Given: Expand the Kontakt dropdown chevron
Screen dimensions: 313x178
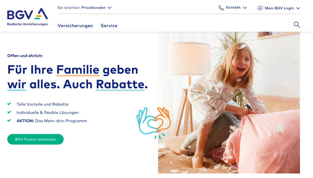Looking at the screenshot, I should [245, 8].
